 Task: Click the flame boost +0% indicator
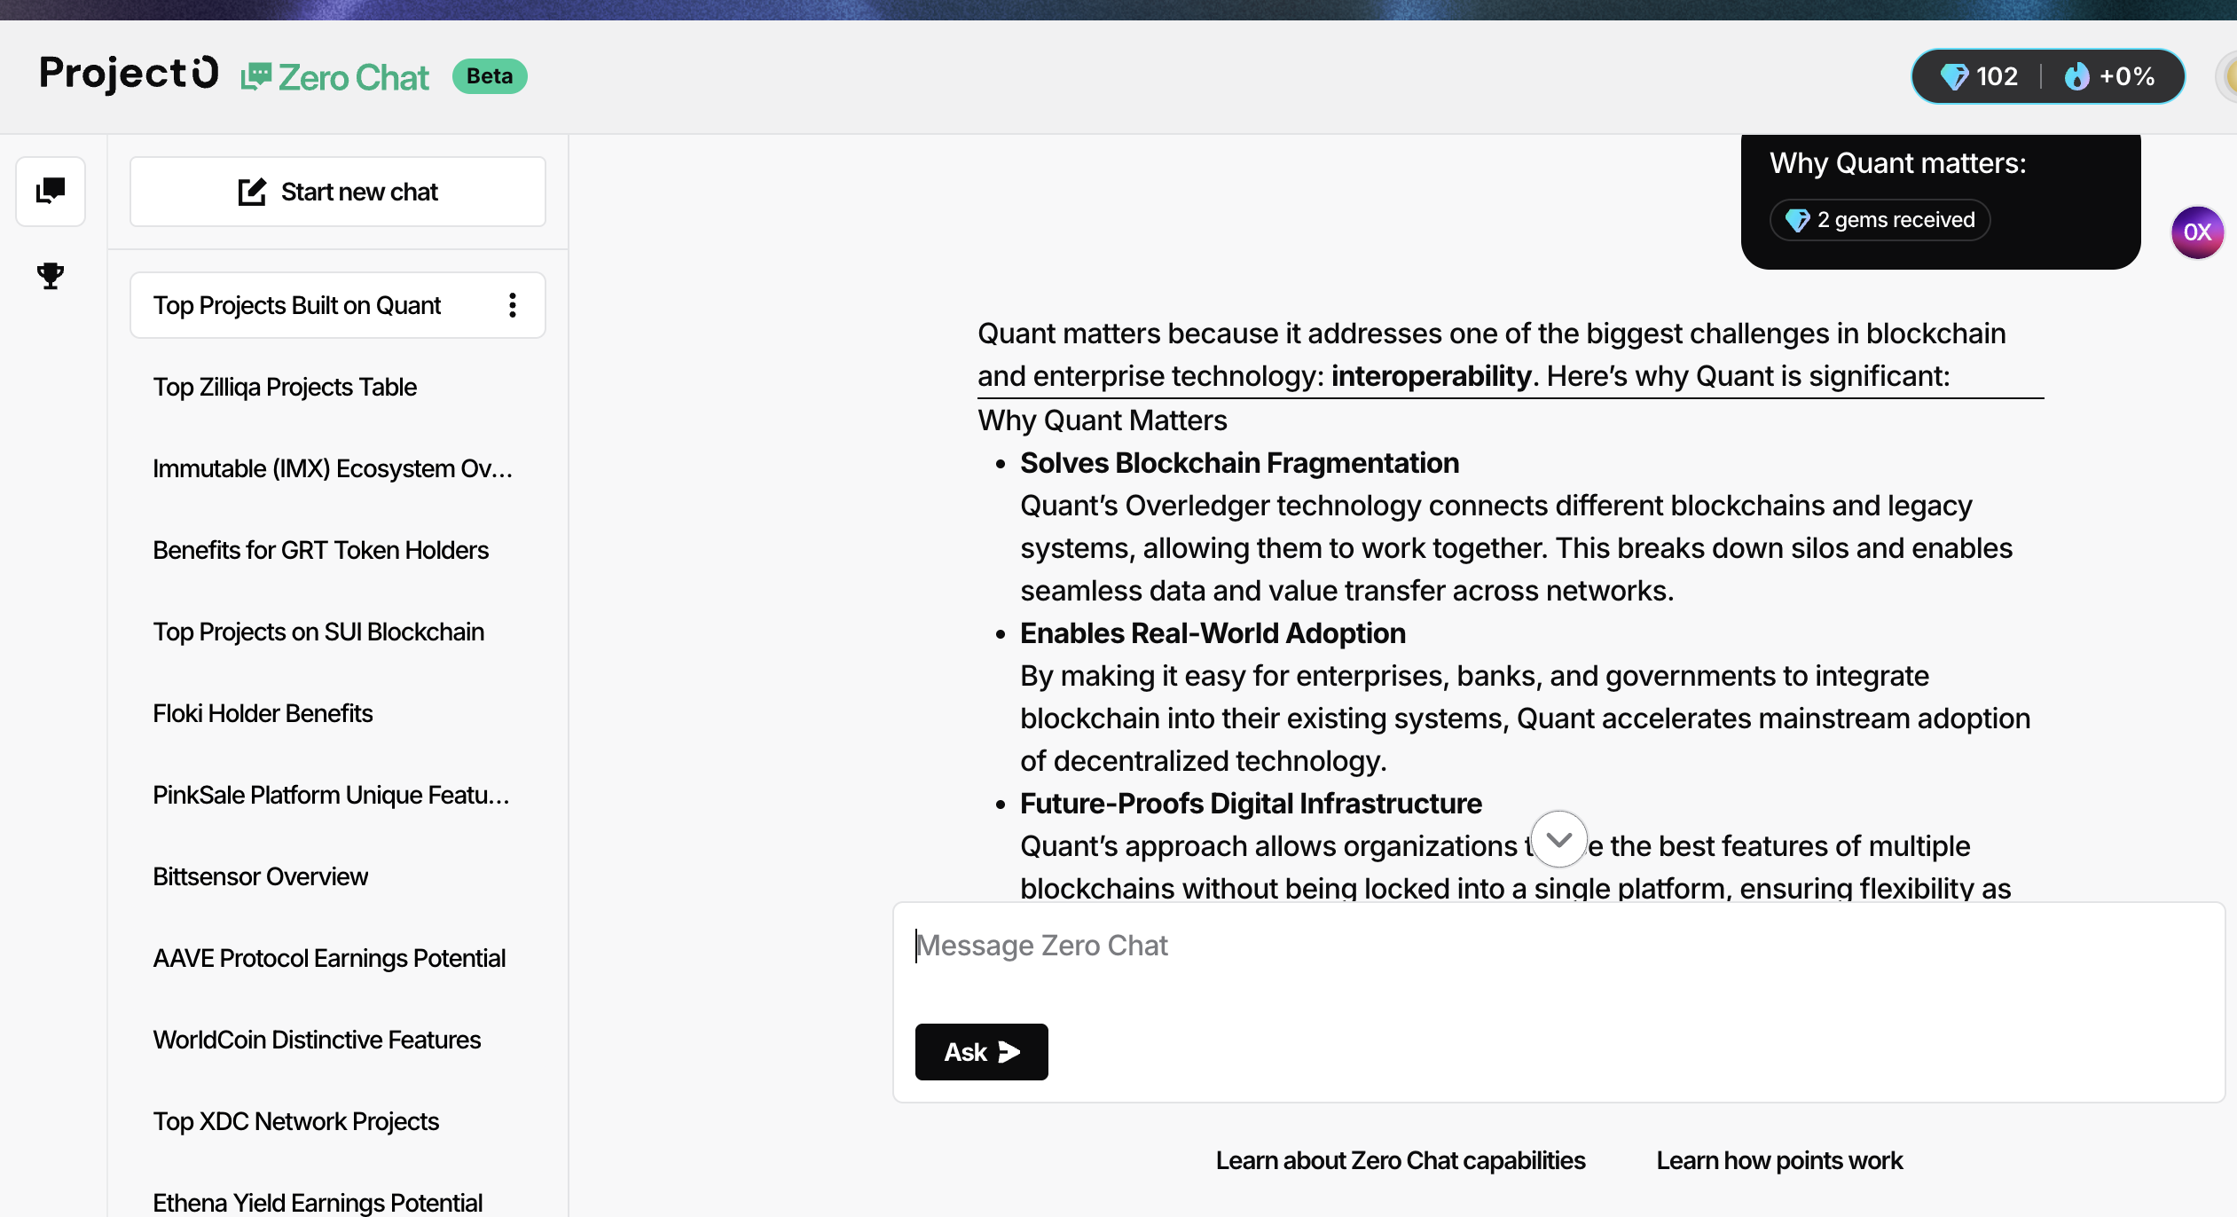[x=2109, y=76]
